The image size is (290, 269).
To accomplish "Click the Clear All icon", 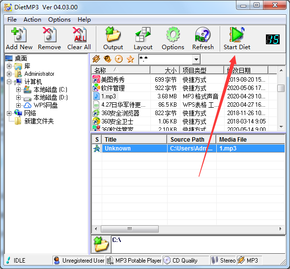I will (79, 34).
